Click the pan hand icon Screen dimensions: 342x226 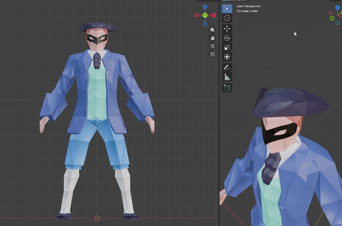pyautogui.click(x=213, y=38)
